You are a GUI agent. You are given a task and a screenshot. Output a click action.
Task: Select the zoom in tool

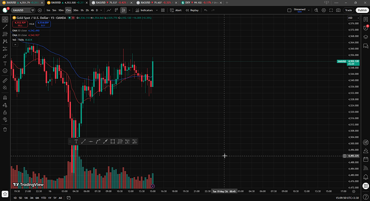coord(5,88)
